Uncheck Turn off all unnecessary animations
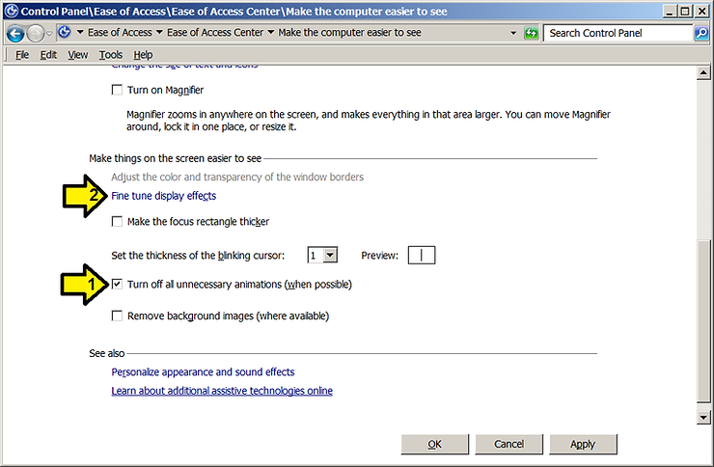 pyautogui.click(x=117, y=284)
